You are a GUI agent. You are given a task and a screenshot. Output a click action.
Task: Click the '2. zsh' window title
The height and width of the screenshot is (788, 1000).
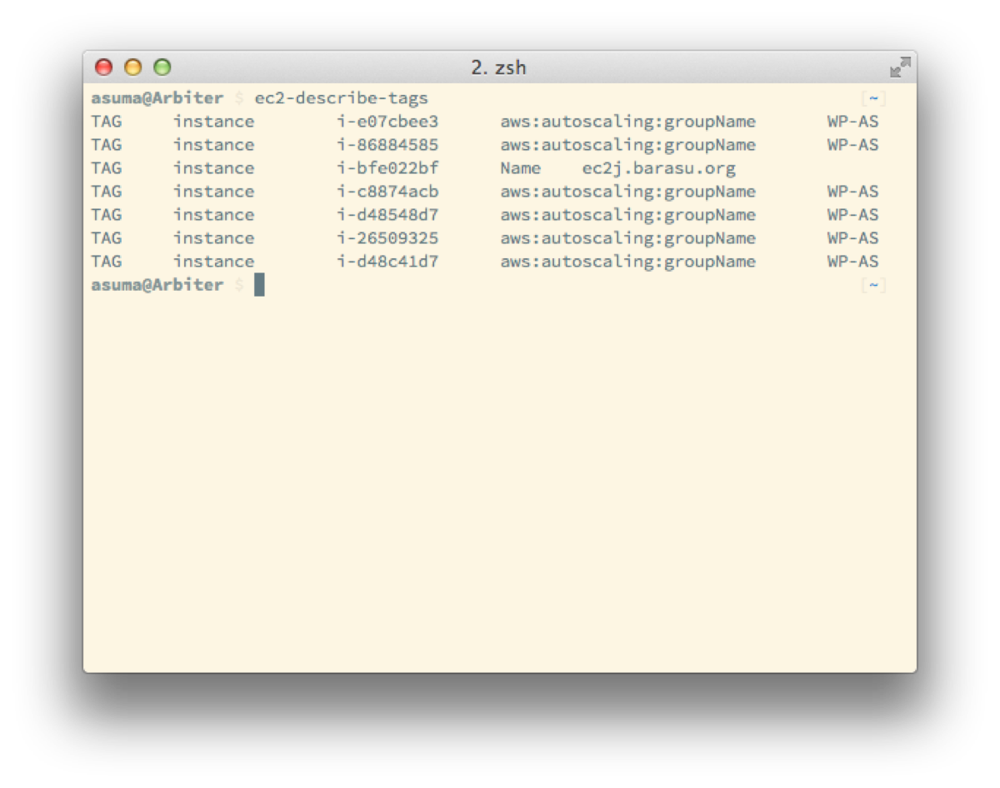pos(498,67)
